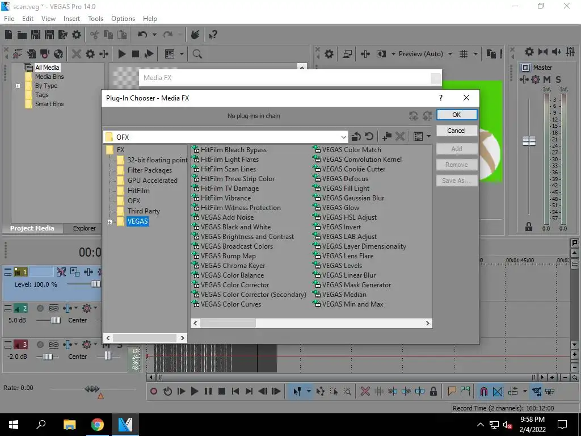Open the Tools menu
This screenshot has width=581, height=436.
(x=95, y=19)
